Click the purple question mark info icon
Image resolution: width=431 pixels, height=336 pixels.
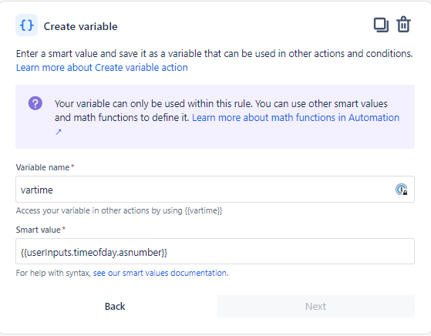point(35,103)
